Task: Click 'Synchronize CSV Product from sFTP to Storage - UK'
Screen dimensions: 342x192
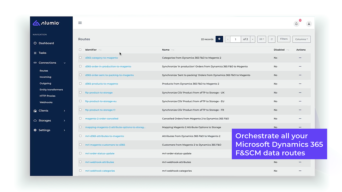Action: point(193,93)
